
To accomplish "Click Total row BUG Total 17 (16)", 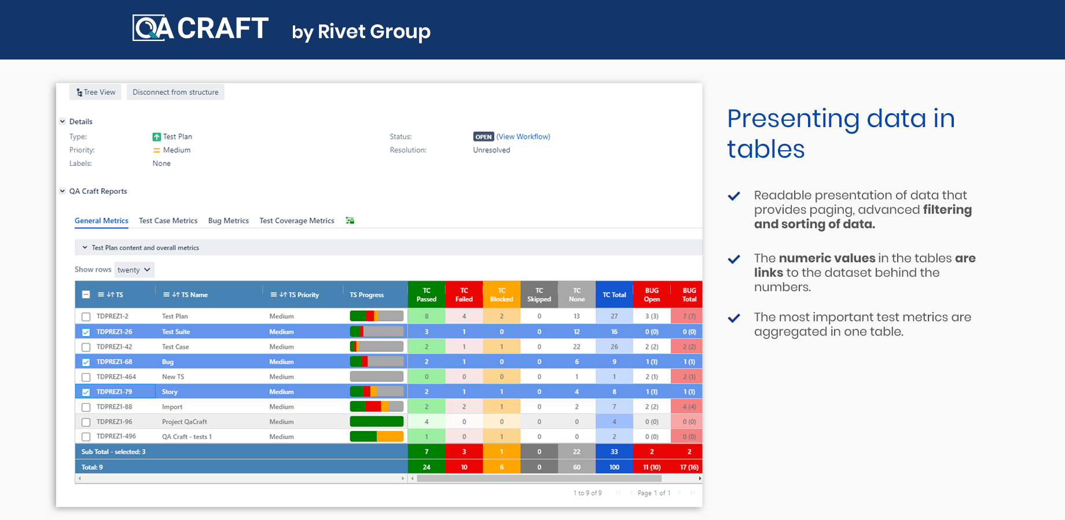I will [689, 467].
